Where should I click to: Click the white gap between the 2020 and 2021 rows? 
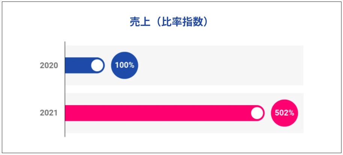point(184,89)
